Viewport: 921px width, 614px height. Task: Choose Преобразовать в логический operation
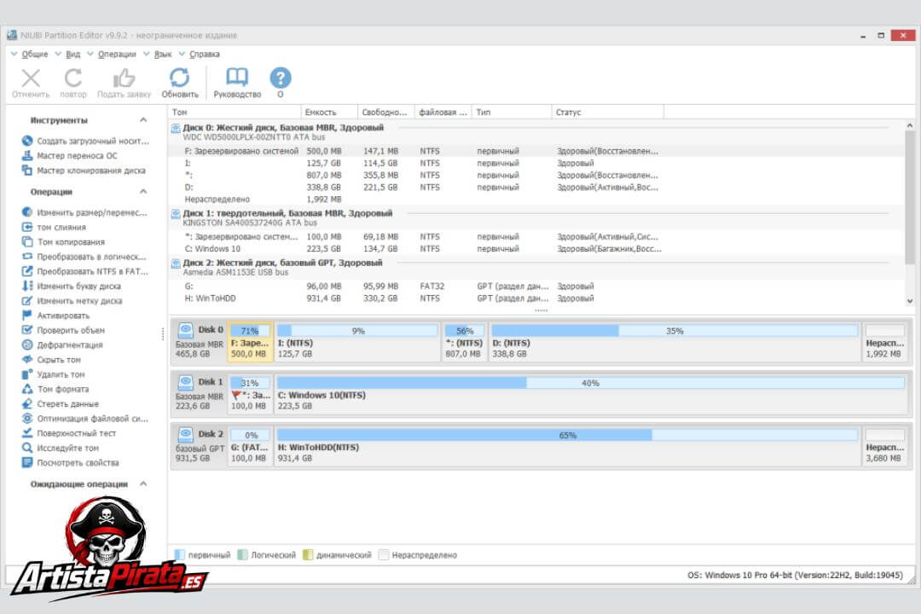[x=84, y=257]
